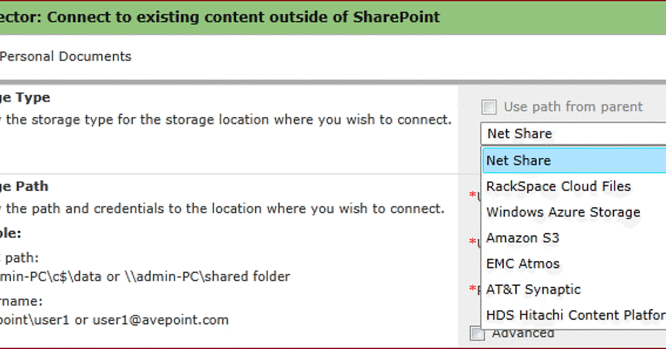This screenshot has height=349, width=666.
Task: Click the Storage Path section heading
Action: [x=25, y=186]
